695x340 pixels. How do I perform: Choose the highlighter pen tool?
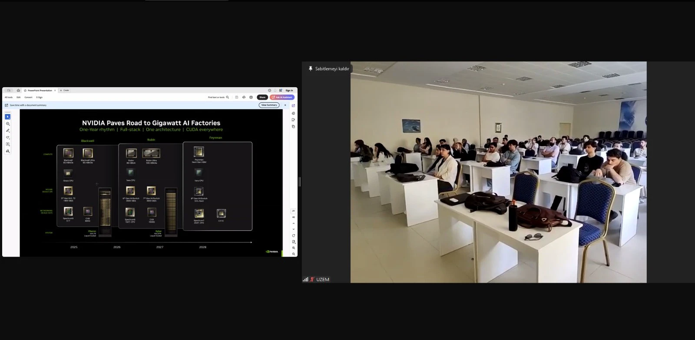7,131
